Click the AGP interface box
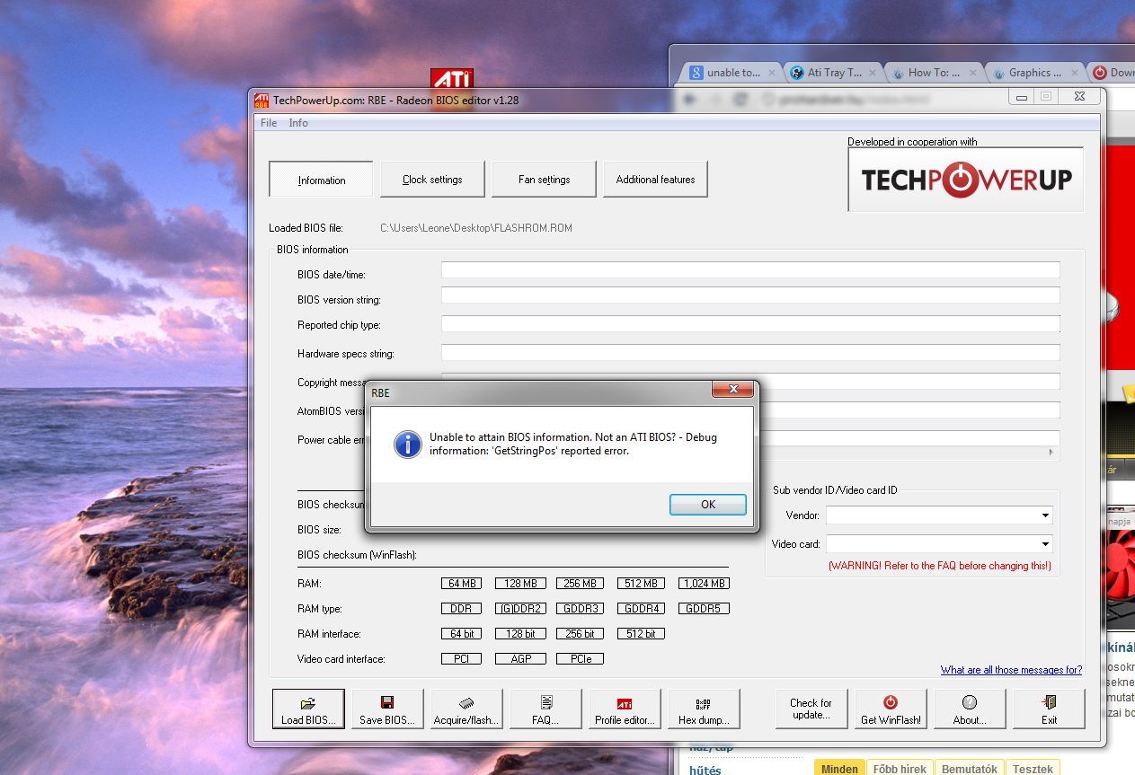 [519, 658]
